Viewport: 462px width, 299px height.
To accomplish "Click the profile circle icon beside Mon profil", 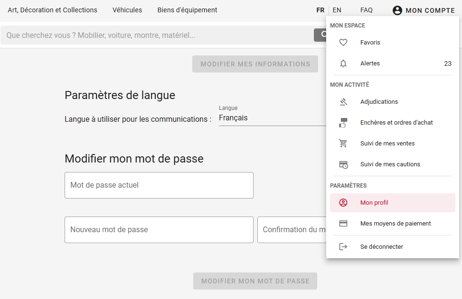I will point(343,202).
